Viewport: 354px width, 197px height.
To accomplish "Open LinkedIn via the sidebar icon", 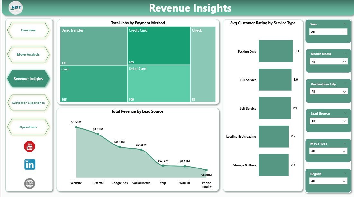I will pyautogui.click(x=29, y=164).
